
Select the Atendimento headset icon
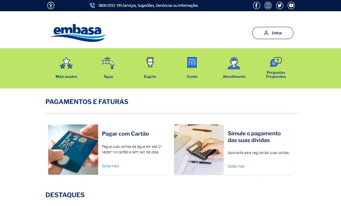pos(234,63)
